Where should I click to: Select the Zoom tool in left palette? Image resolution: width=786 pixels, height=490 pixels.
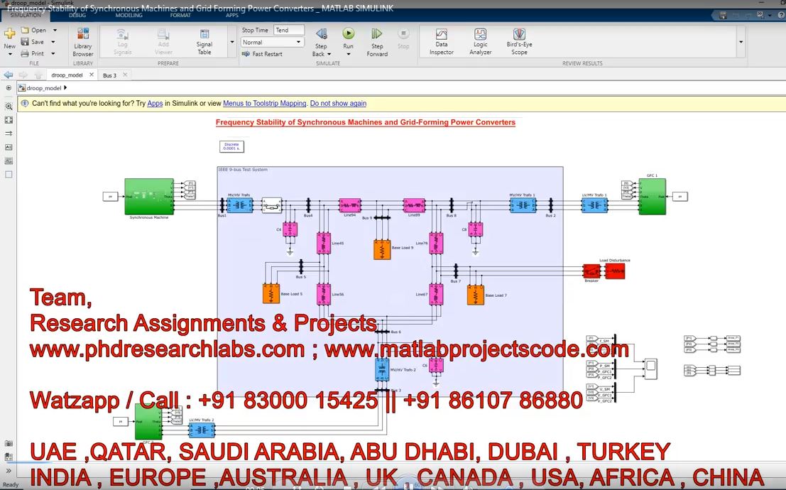coord(9,106)
